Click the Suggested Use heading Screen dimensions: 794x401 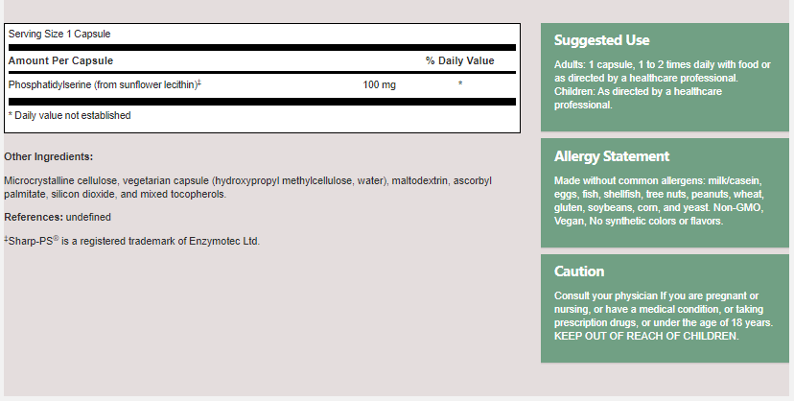pyautogui.click(x=602, y=40)
